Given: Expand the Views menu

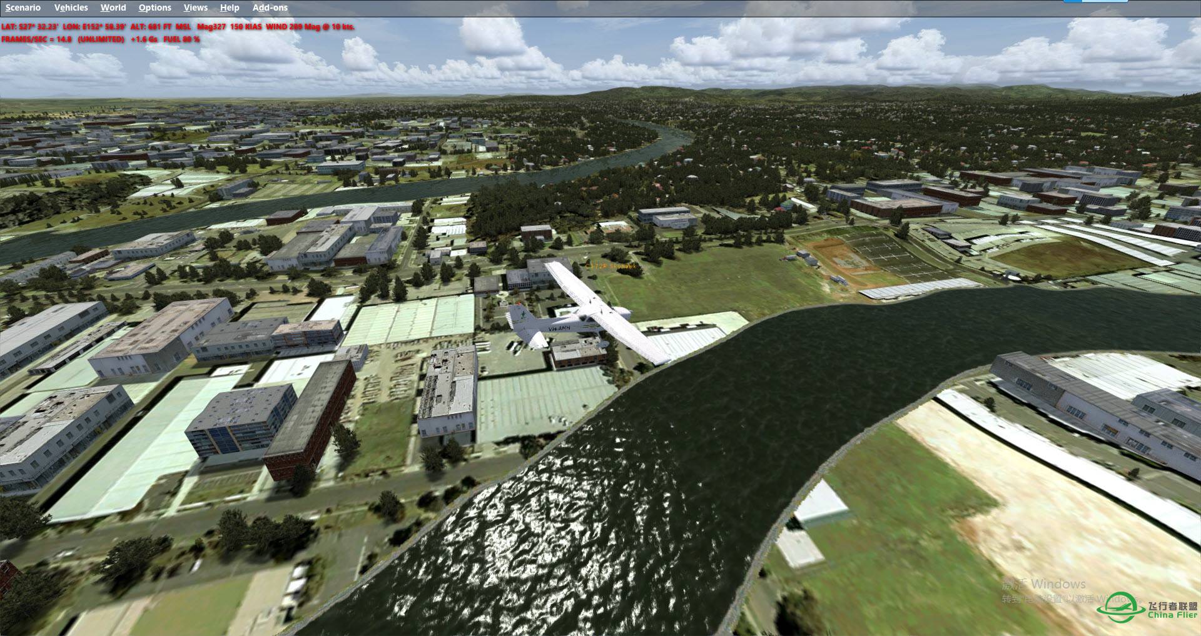Looking at the screenshot, I should pos(195,8).
